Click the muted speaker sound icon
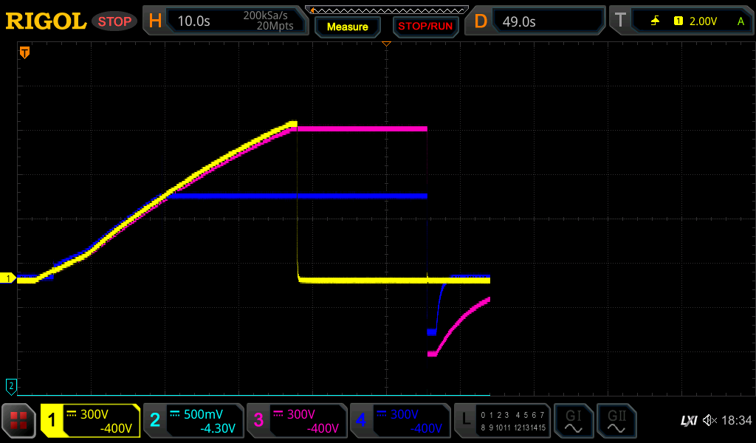The image size is (756, 443). coord(709,421)
